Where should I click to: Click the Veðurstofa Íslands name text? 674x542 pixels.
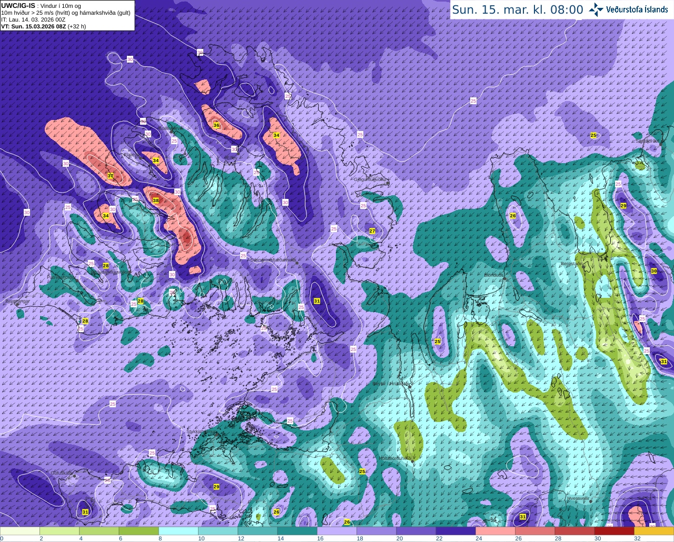[638, 10]
